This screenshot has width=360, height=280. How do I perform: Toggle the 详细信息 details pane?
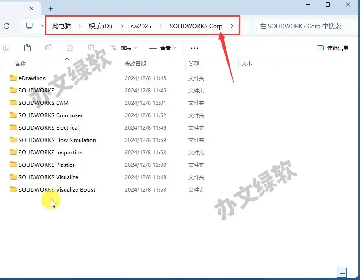pos(332,48)
